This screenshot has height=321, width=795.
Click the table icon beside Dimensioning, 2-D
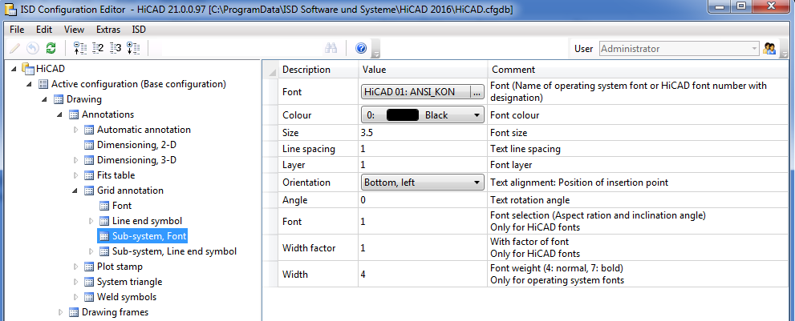[89, 145]
